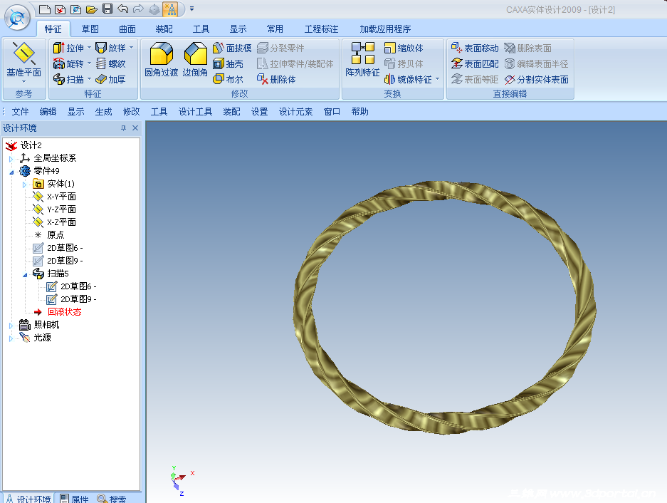667x503 pixels.
Task: Apply 圆角过渡 fillet tool
Action: point(161,60)
